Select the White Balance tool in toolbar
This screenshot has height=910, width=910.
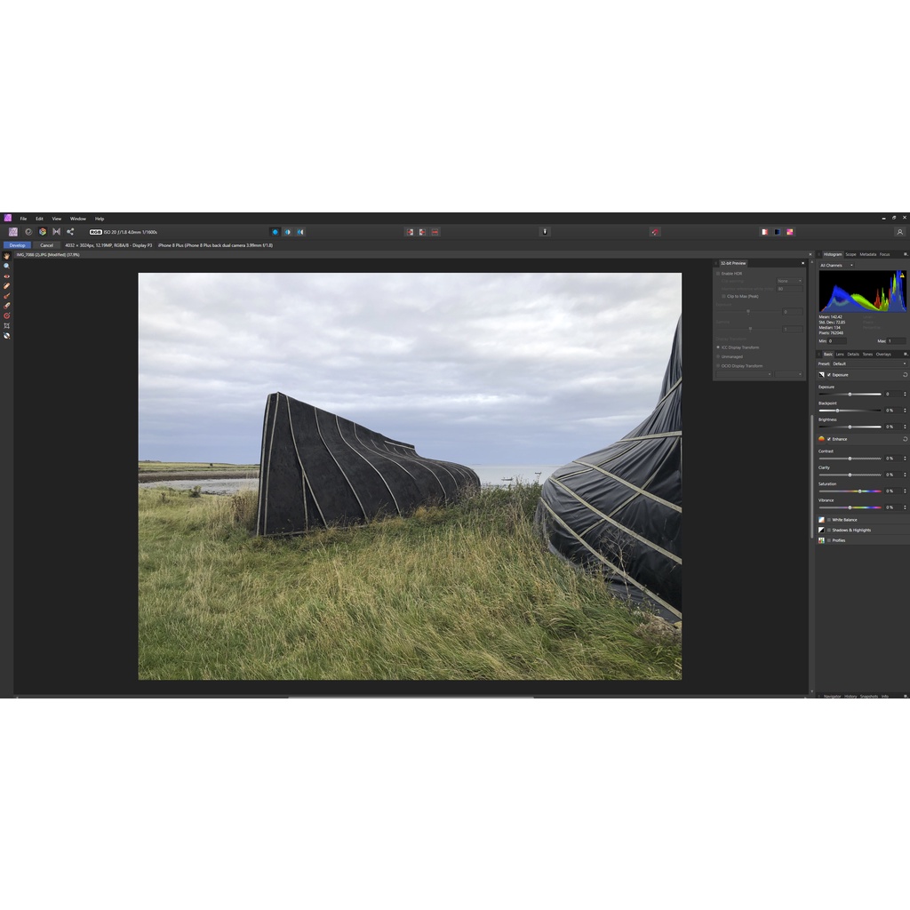click(6, 335)
